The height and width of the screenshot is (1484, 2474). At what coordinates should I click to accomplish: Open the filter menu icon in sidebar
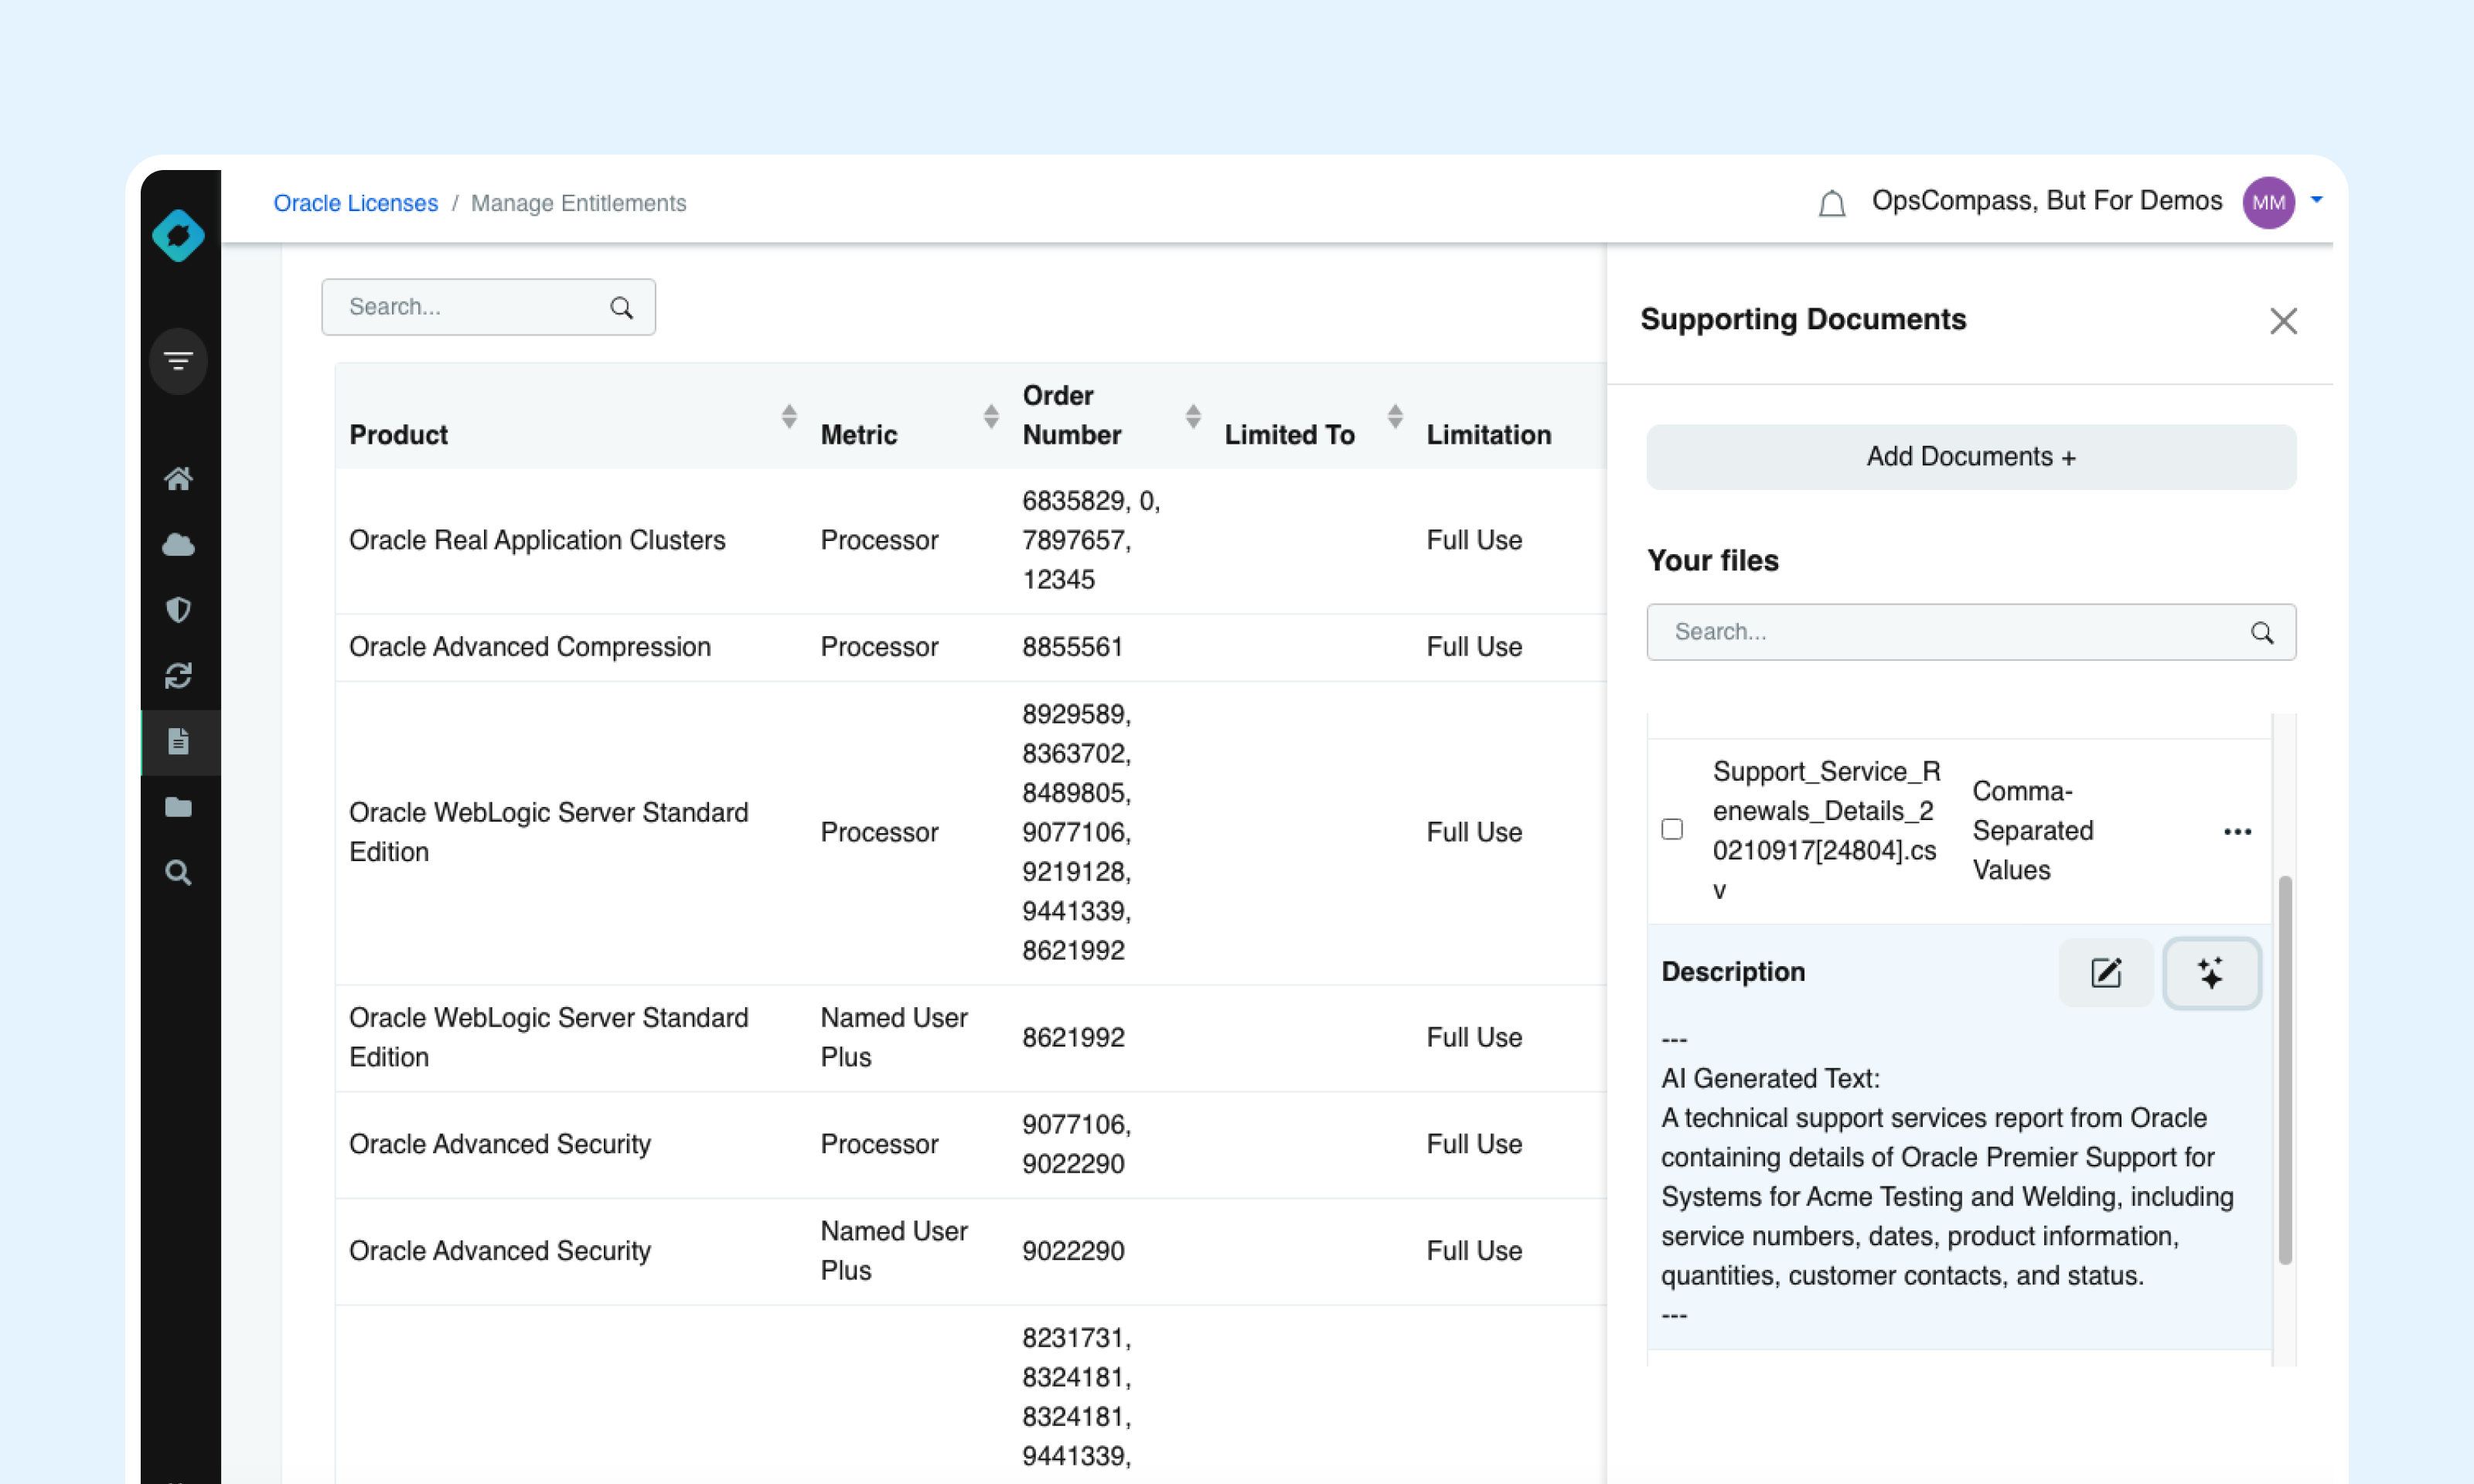pos(179,361)
